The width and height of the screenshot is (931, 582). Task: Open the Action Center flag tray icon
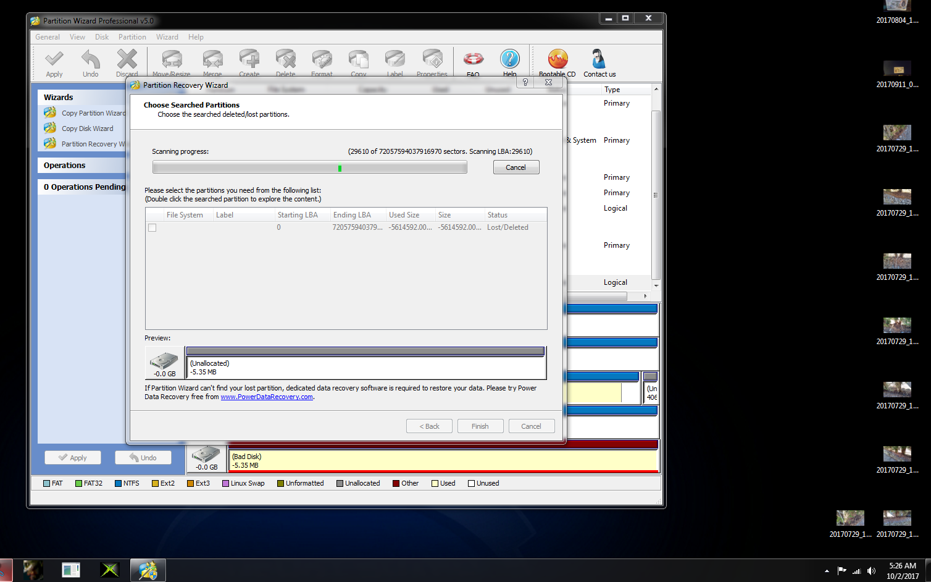pos(841,571)
